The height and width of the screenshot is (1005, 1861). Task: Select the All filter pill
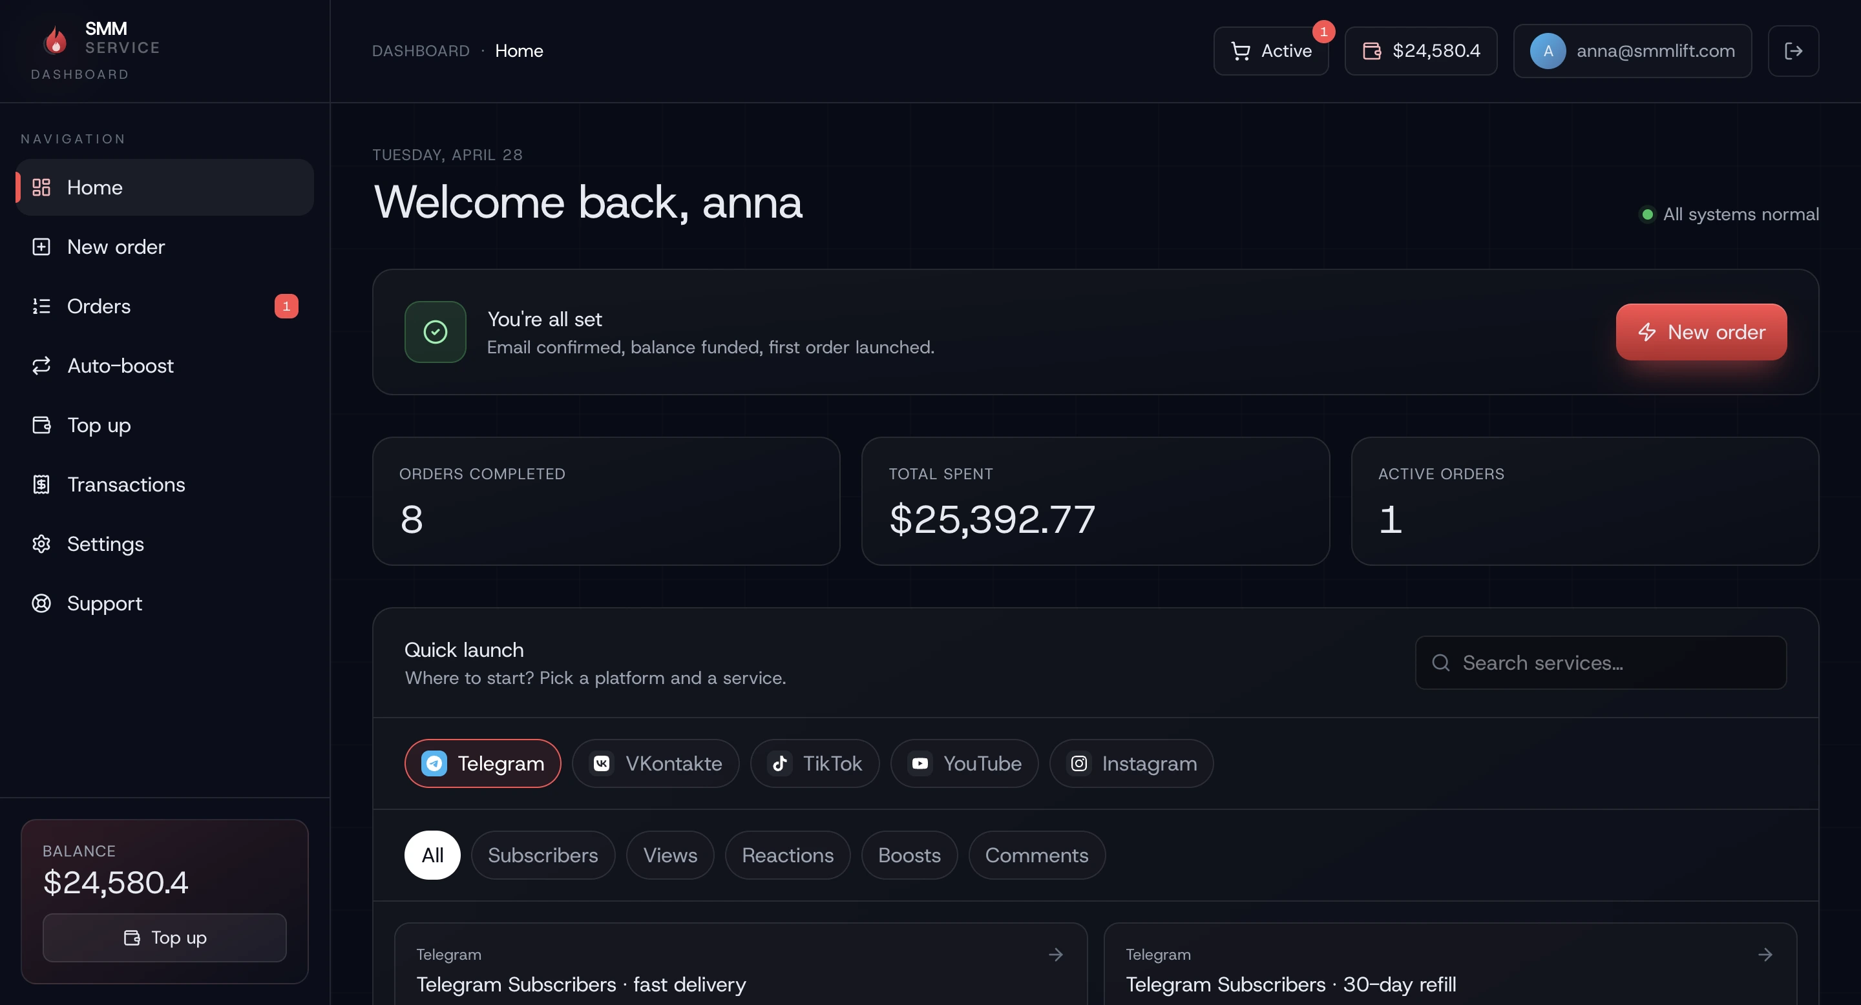[x=432, y=855]
